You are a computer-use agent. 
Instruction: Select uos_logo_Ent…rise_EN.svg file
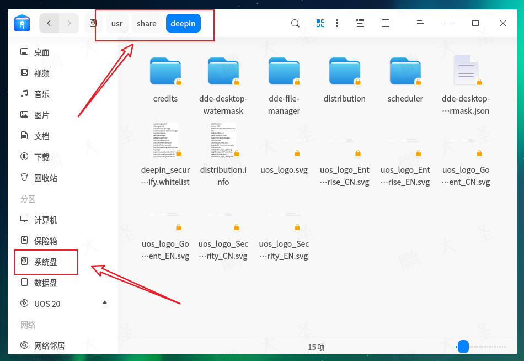405,162
